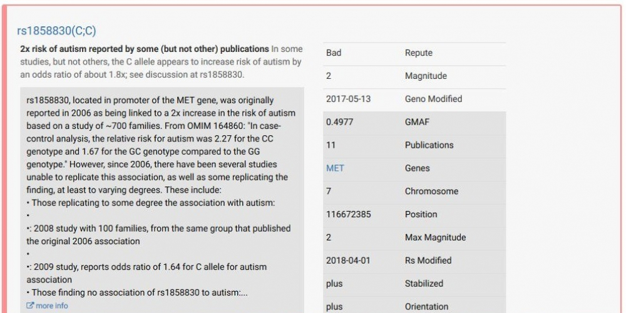Viewport: 626px width, 313px height.
Task: Open the MET gene link
Action: coord(335,168)
